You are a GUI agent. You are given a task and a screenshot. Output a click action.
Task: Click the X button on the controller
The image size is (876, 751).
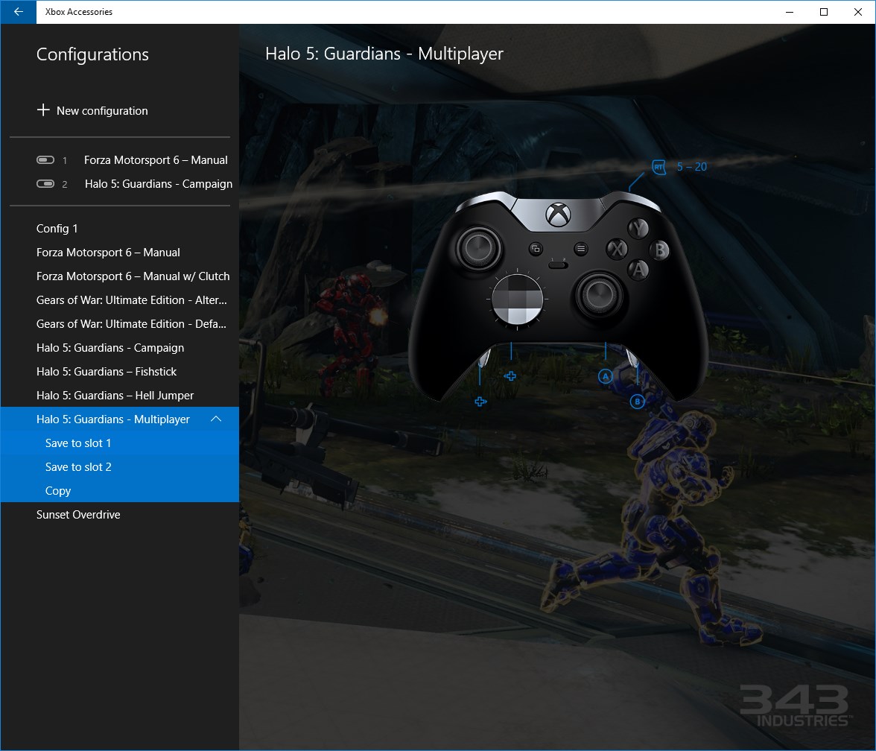617,249
